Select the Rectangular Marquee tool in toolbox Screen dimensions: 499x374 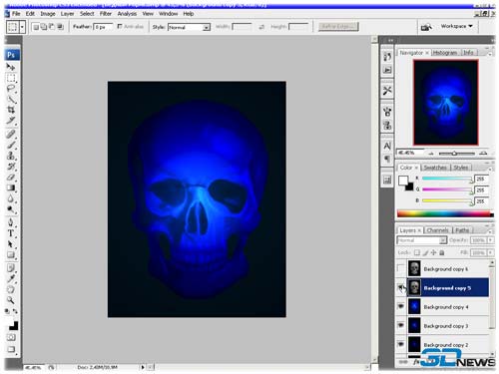pos(11,78)
